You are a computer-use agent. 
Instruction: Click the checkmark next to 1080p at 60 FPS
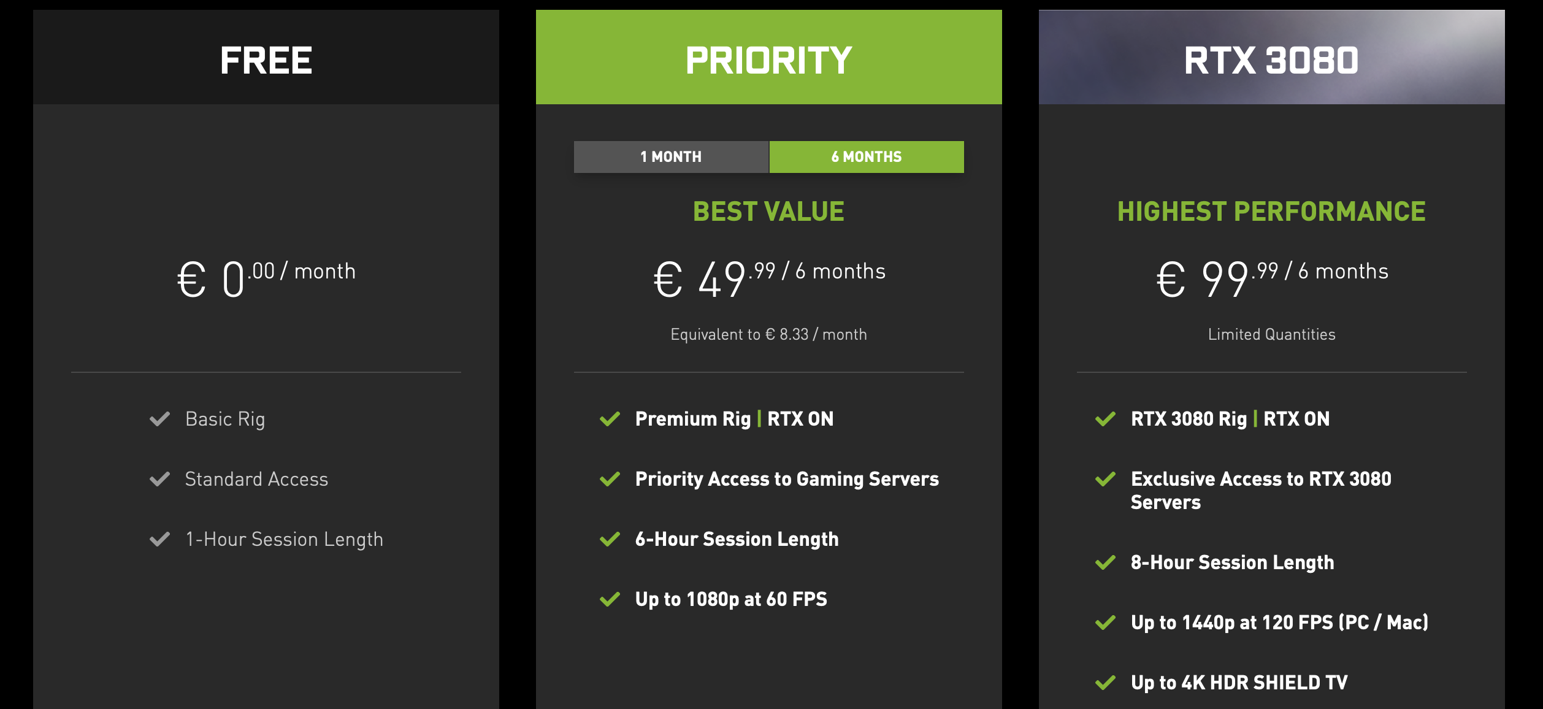(610, 599)
